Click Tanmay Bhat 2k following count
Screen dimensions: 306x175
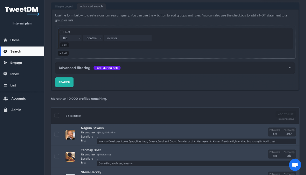click(289, 154)
